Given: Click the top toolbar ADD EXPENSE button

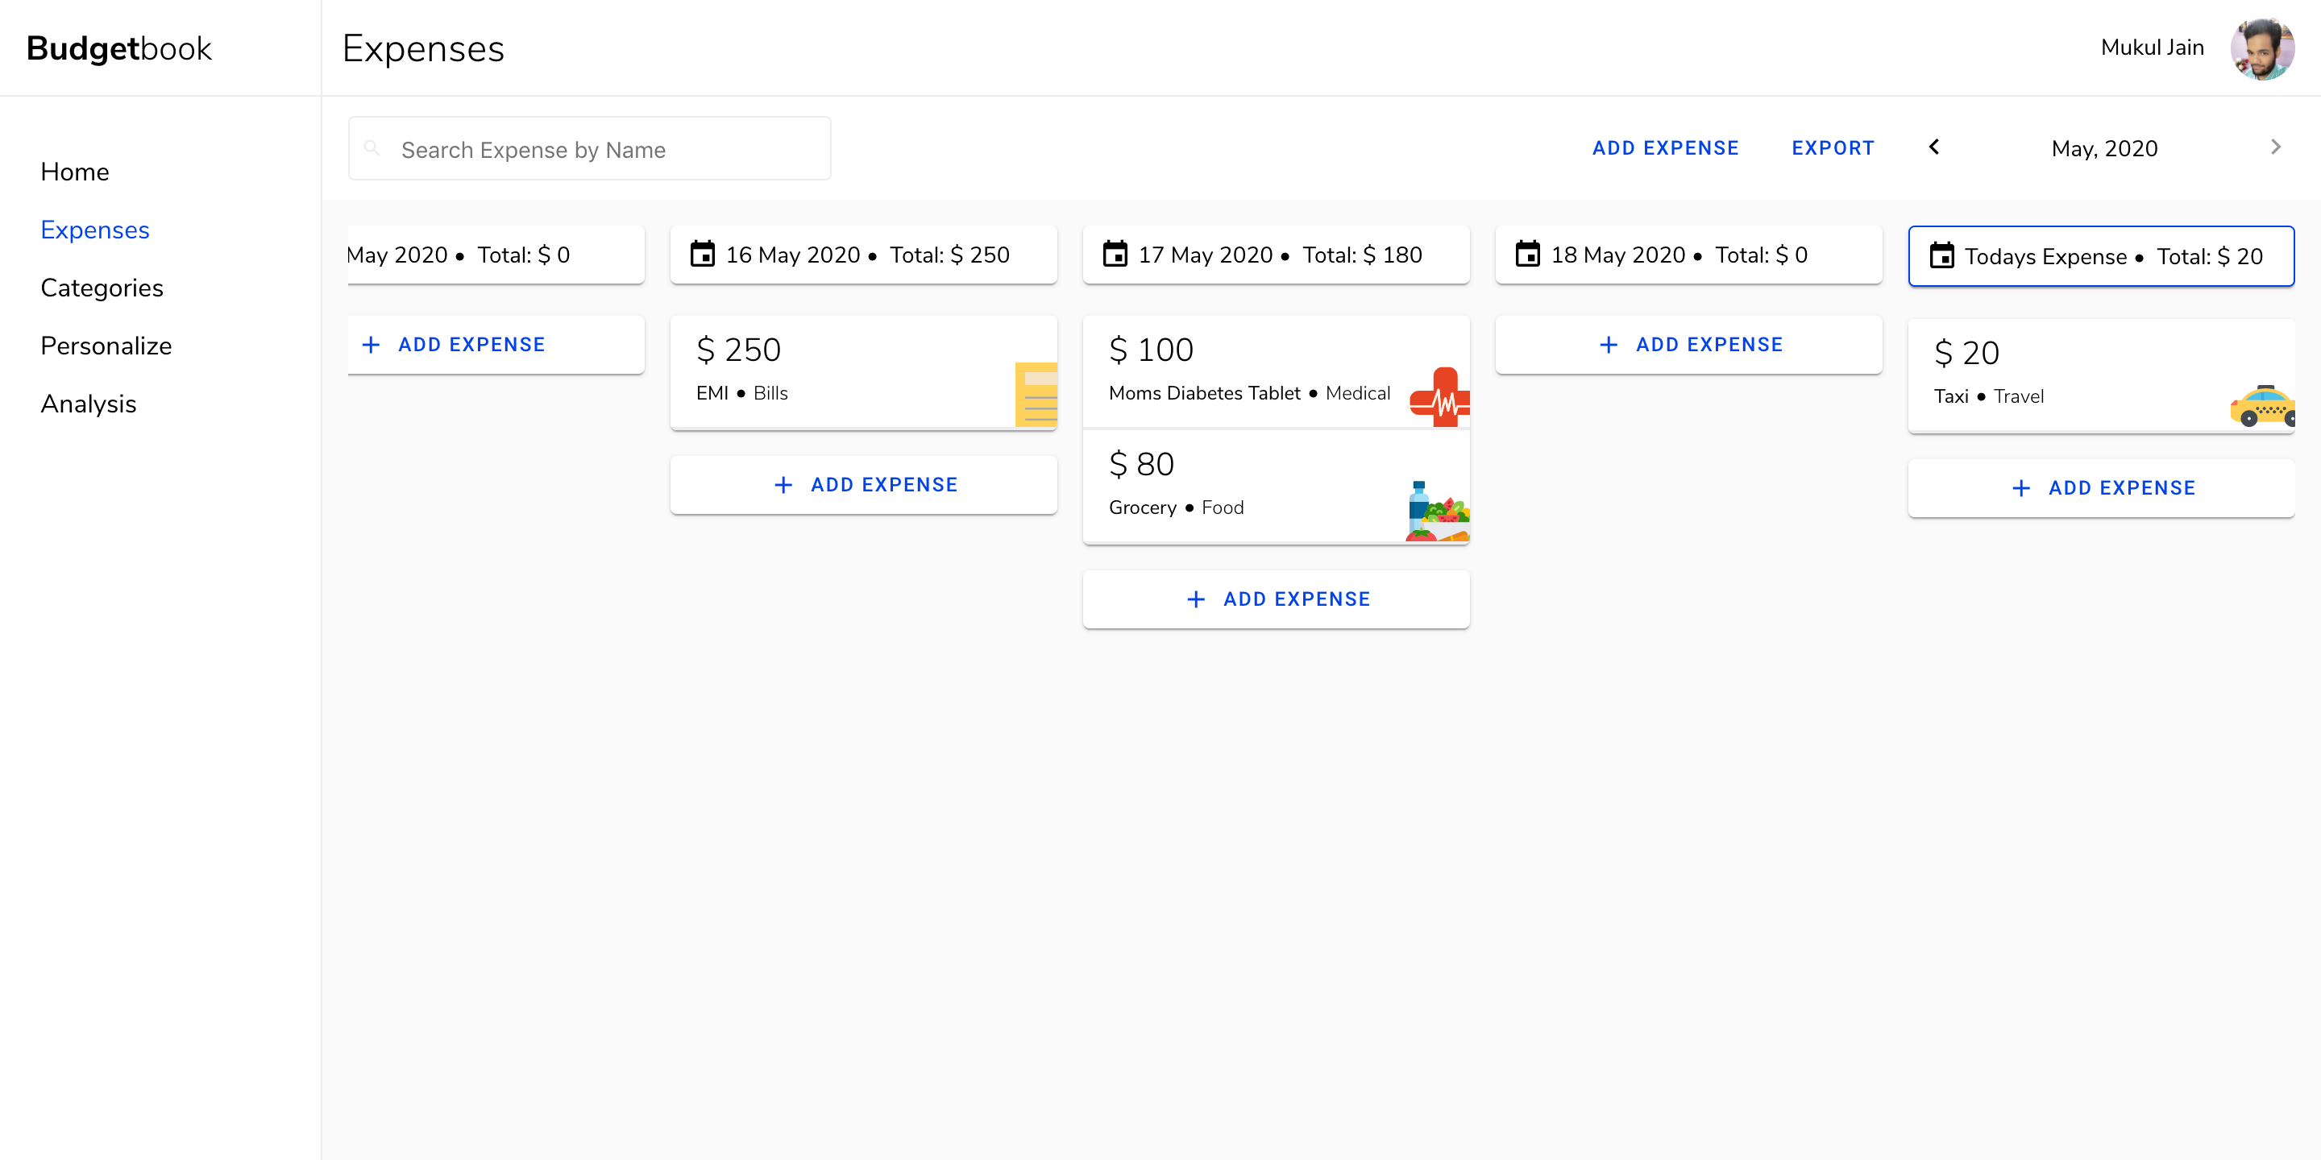Looking at the screenshot, I should click(1664, 148).
